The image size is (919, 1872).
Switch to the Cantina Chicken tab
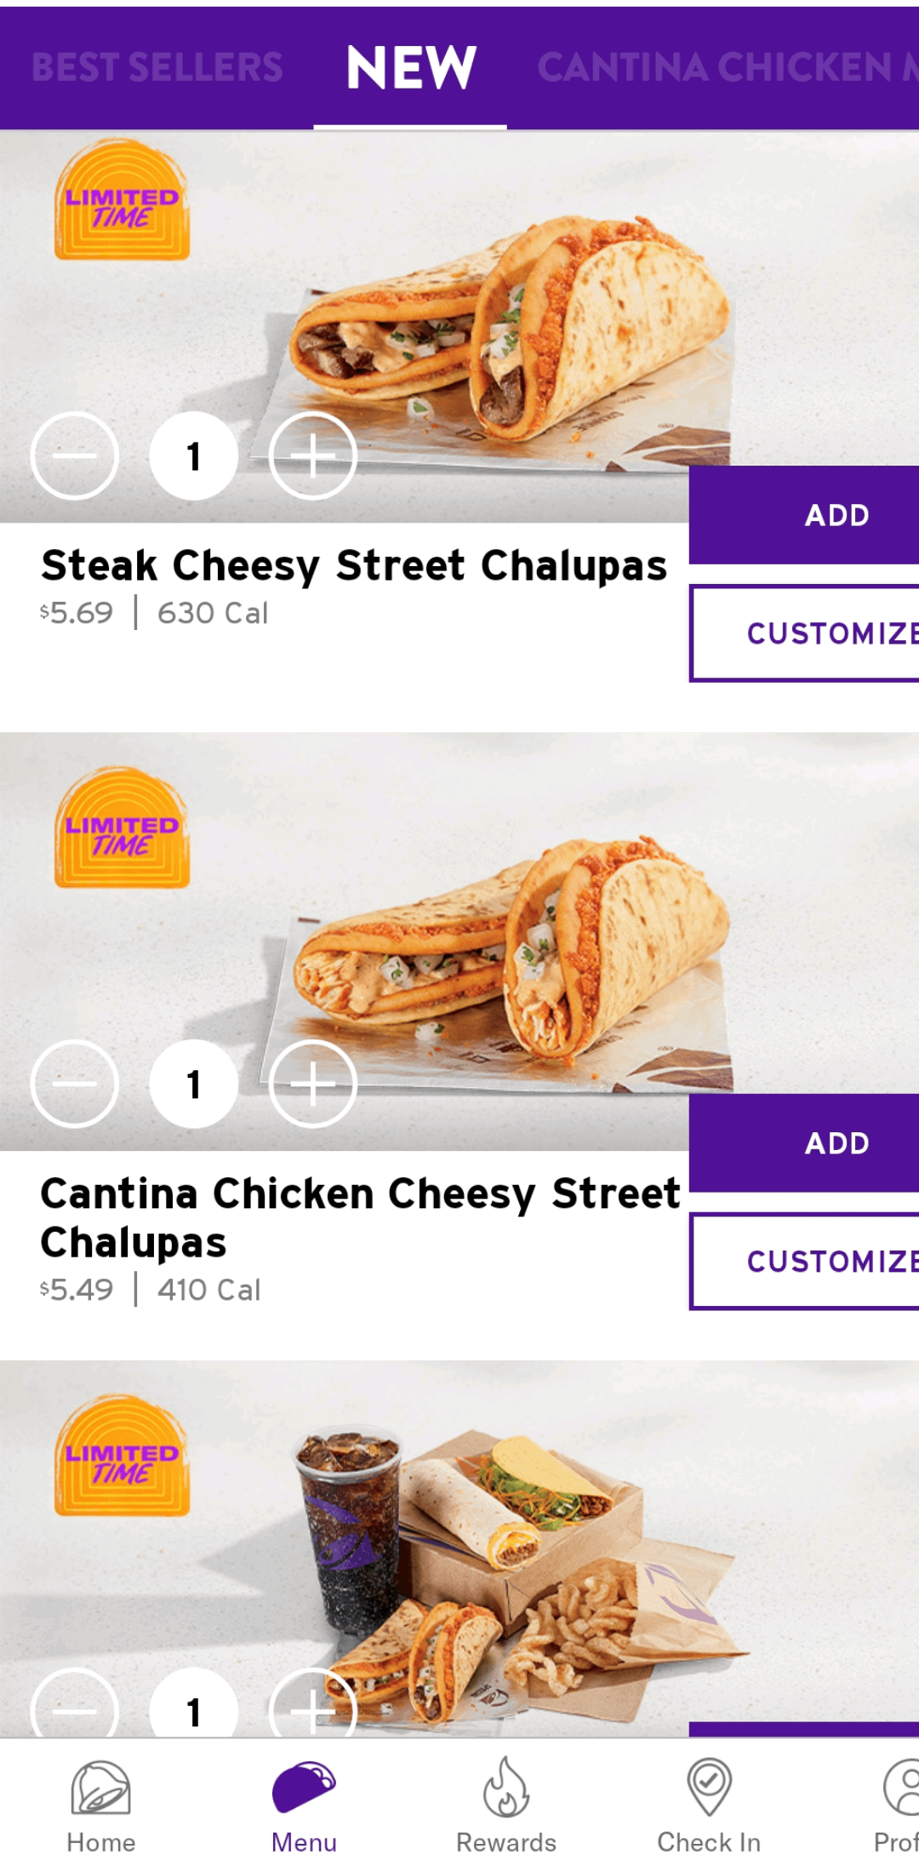(x=723, y=67)
